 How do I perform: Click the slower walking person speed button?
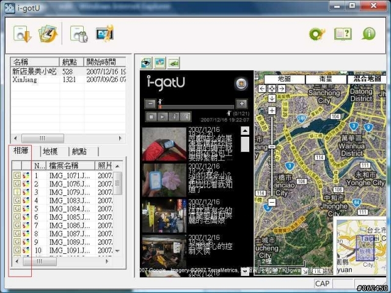(174, 117)
